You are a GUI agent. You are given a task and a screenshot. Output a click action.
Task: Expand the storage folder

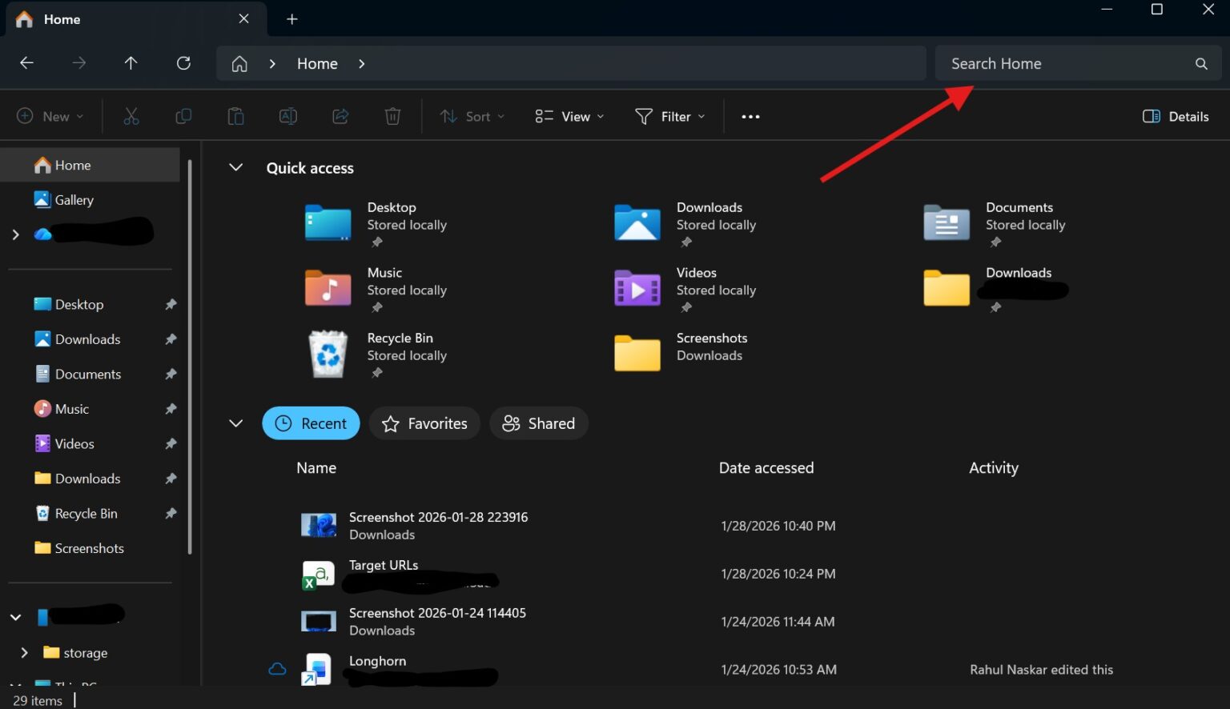(x=24, y=653)
